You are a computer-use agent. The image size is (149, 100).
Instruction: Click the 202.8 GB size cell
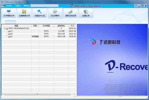(x=73, y=36)
